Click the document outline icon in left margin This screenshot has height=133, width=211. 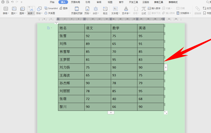[48, 28]
